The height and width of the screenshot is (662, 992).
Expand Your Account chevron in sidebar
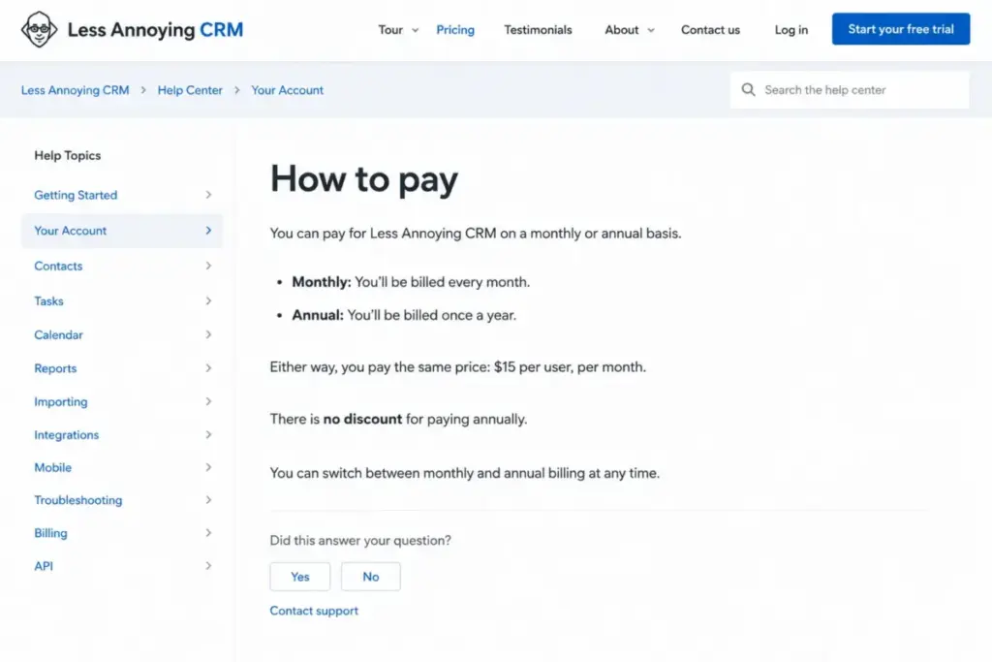click(208, 231)
